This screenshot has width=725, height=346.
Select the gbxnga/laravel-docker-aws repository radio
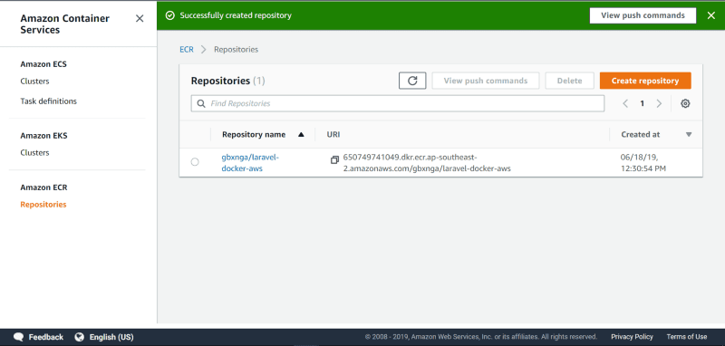pos(195,162)
